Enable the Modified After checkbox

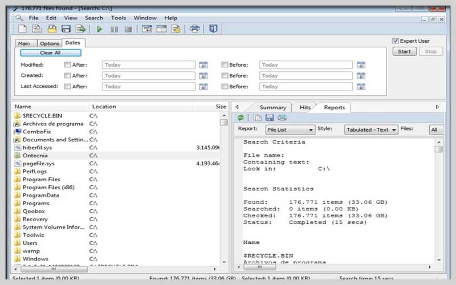tap(67, 64)
